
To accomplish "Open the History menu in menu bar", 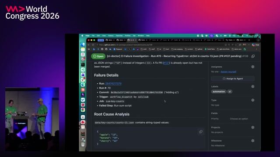I will (x=111, y=36).
